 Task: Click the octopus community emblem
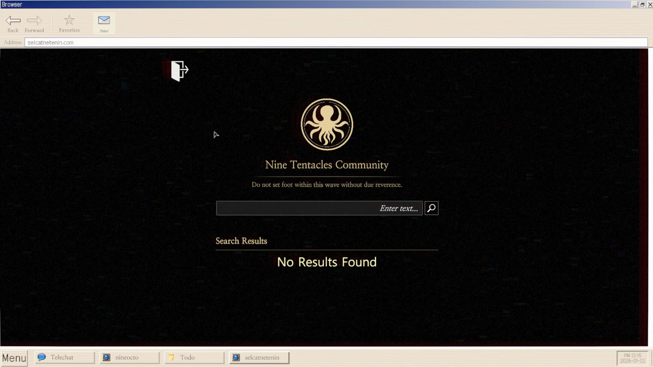[327, 124]
